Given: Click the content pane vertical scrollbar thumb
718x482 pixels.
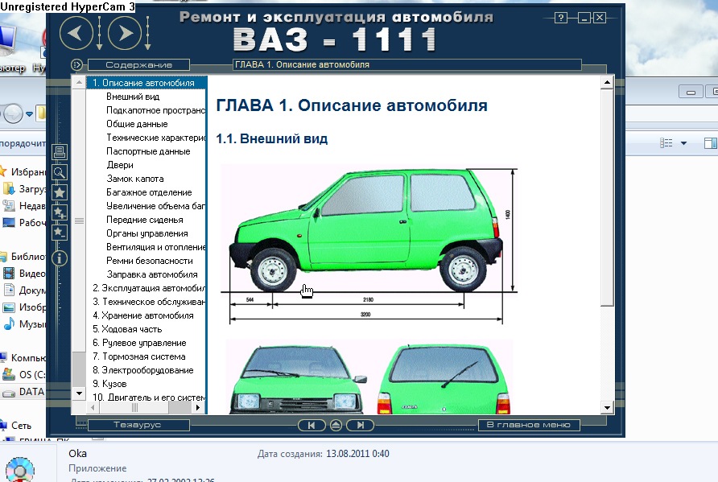Looking at the screenshot, I should click(x=607, y=198).
